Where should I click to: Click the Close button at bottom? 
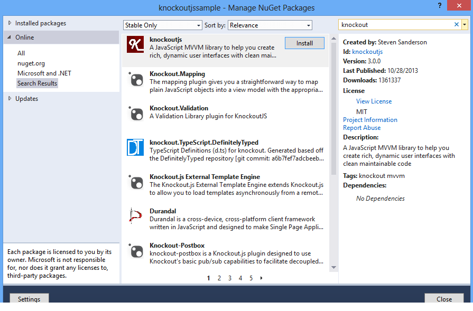(x=444, y=298)
